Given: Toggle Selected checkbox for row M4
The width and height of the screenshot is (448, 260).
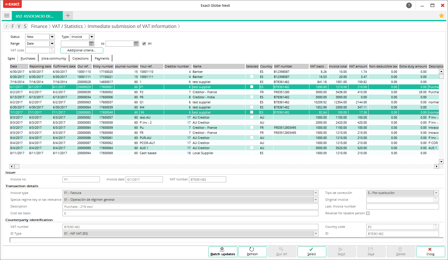Looking at the screenshot, I should coord(252,107).
